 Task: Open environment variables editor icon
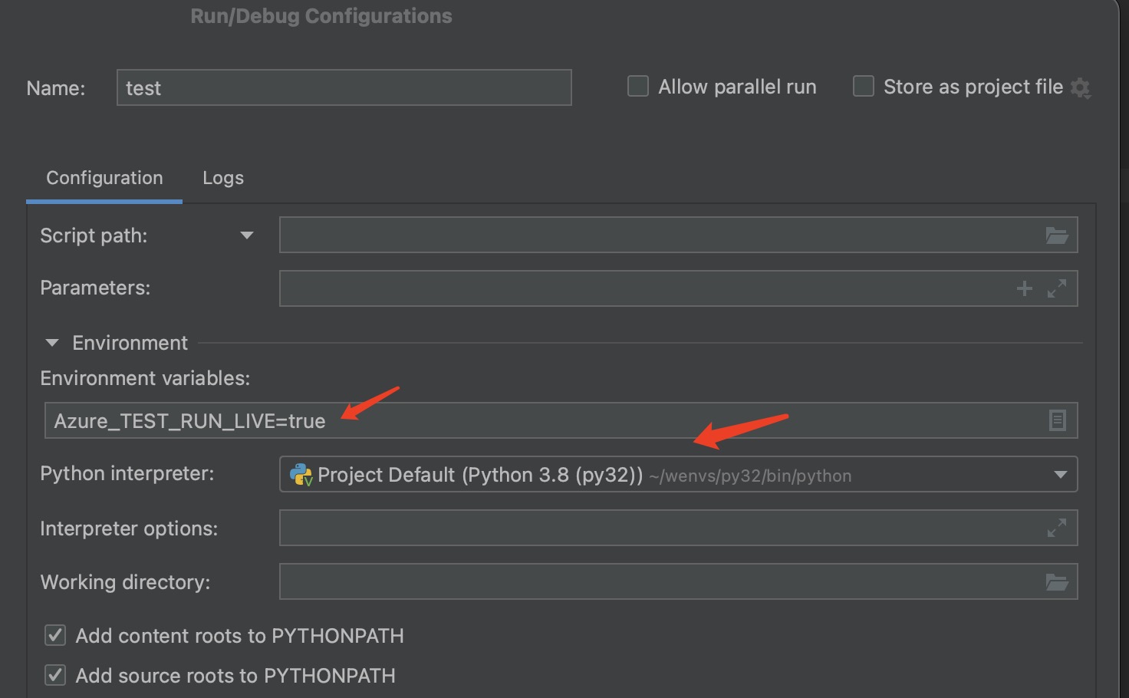coord(1057,420)
